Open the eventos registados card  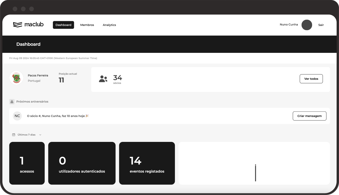pos(147,163)
